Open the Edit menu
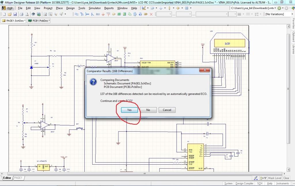This screenshot has width=295, height=186. pos(28,8)
